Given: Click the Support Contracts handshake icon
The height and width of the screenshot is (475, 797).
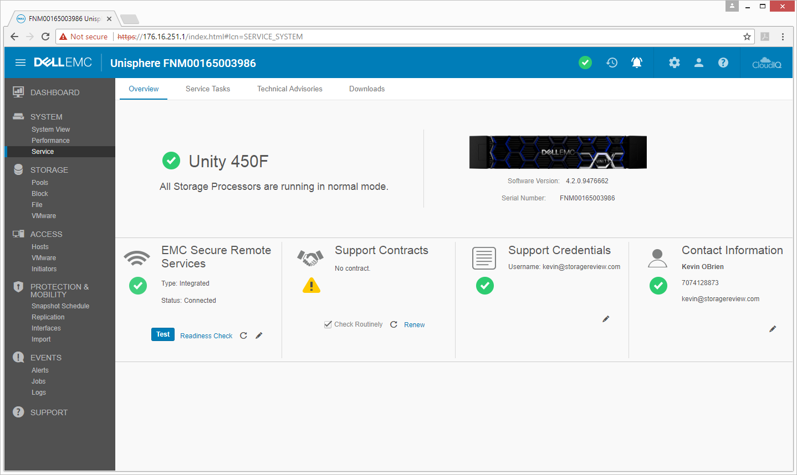Looking at the screenshot, I should coord(310,258).
